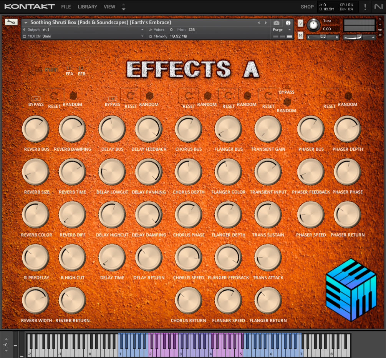Click the transient section Random dice icon
Screen dimensions: 386x358
(x=287, y=102)
